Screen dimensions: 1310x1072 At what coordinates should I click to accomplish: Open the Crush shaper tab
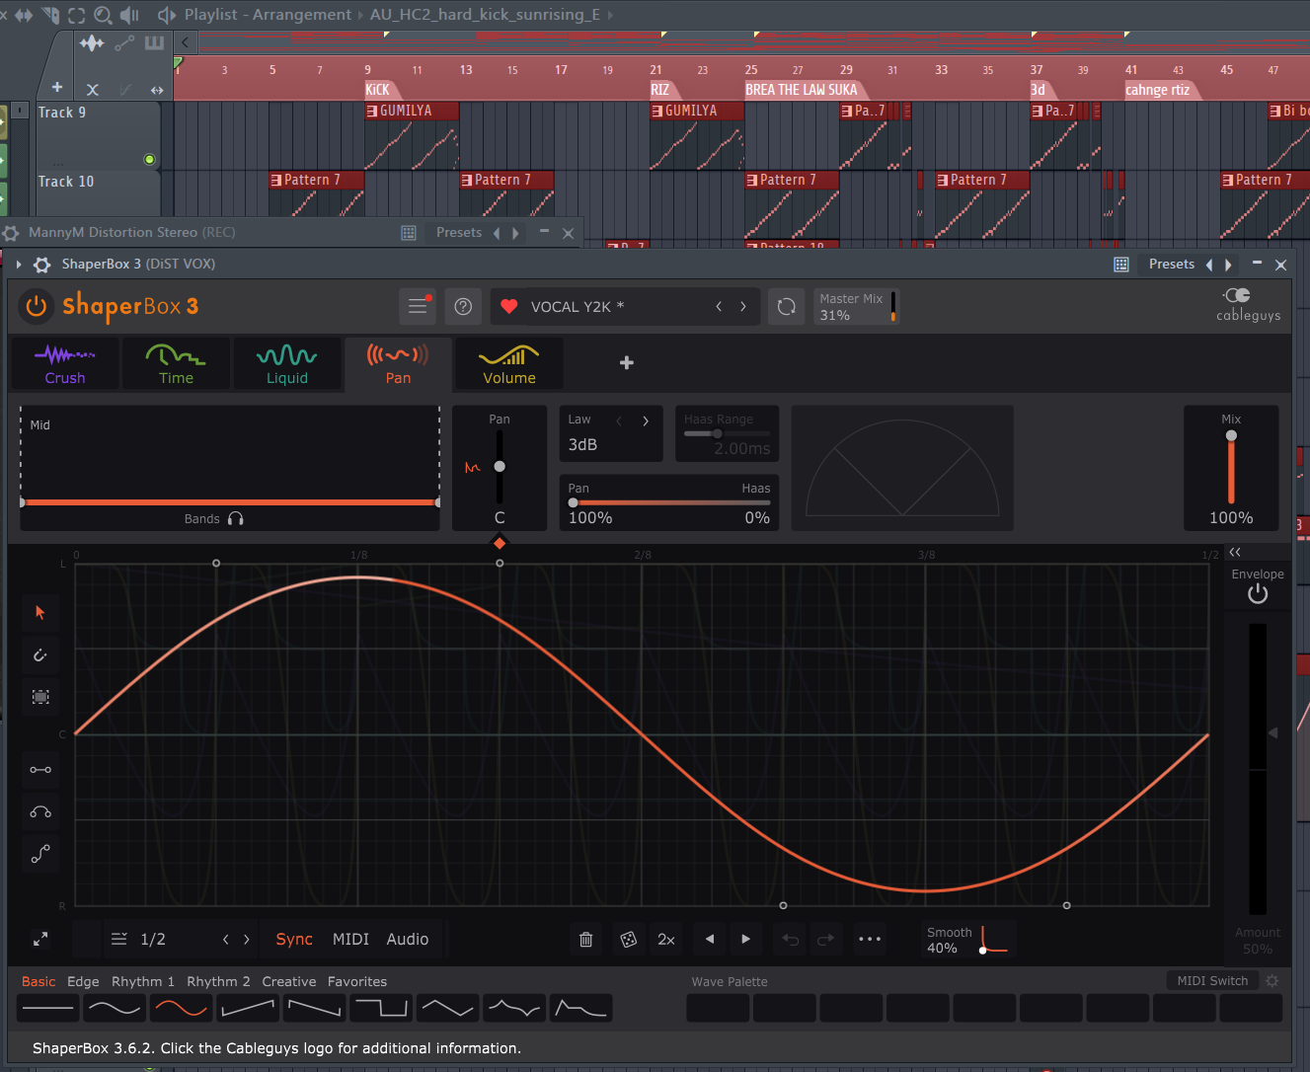(x=65, y=363)
